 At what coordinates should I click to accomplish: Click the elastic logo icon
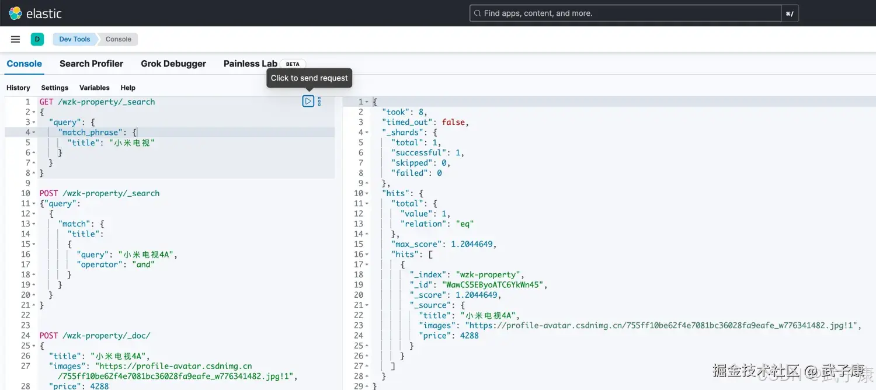tap(14, 13)
